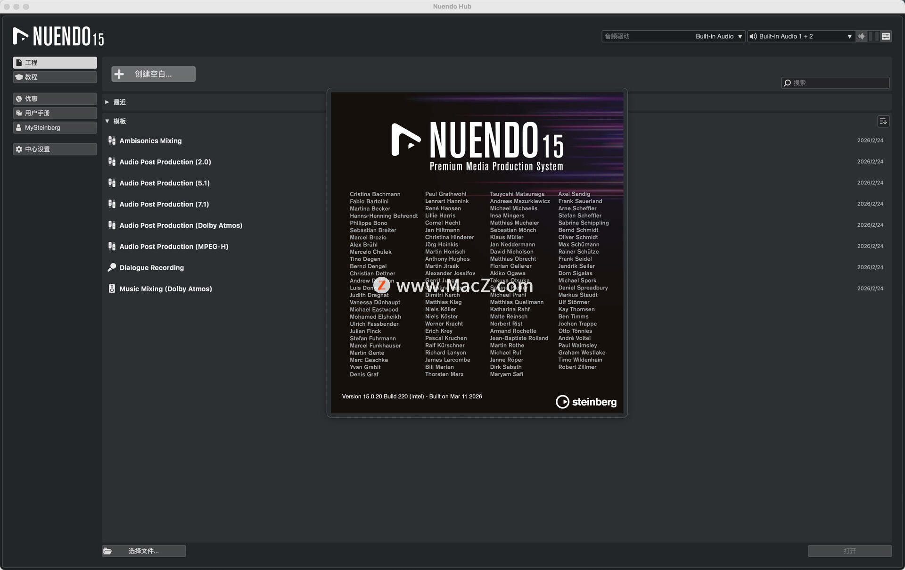Open MySteinberg account link

55,128
